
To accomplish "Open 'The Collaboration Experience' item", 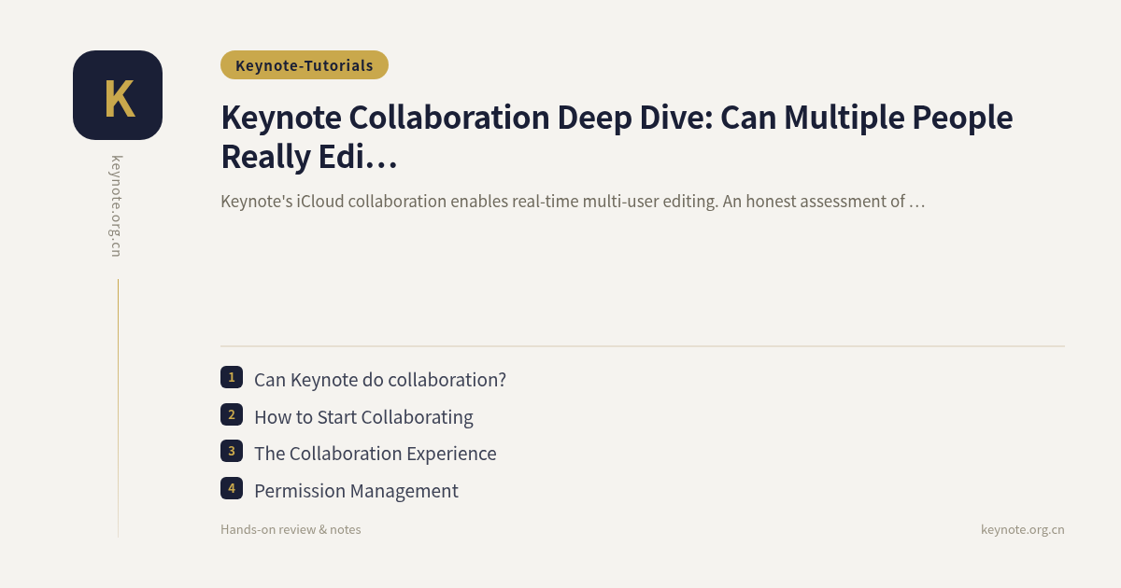I will [376, 454].
